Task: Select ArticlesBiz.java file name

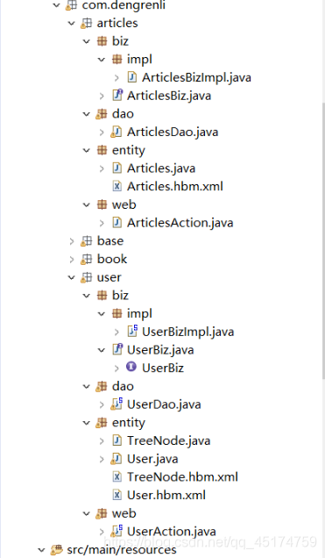Action: 169,96
